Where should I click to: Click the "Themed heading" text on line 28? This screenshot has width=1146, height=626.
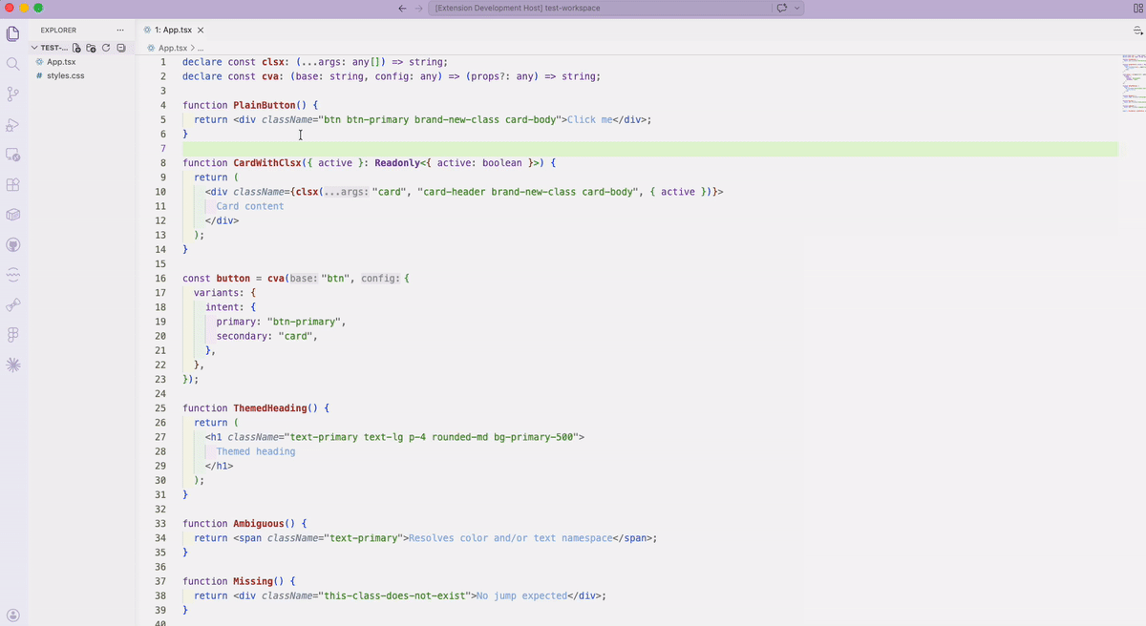pos(256,451)
